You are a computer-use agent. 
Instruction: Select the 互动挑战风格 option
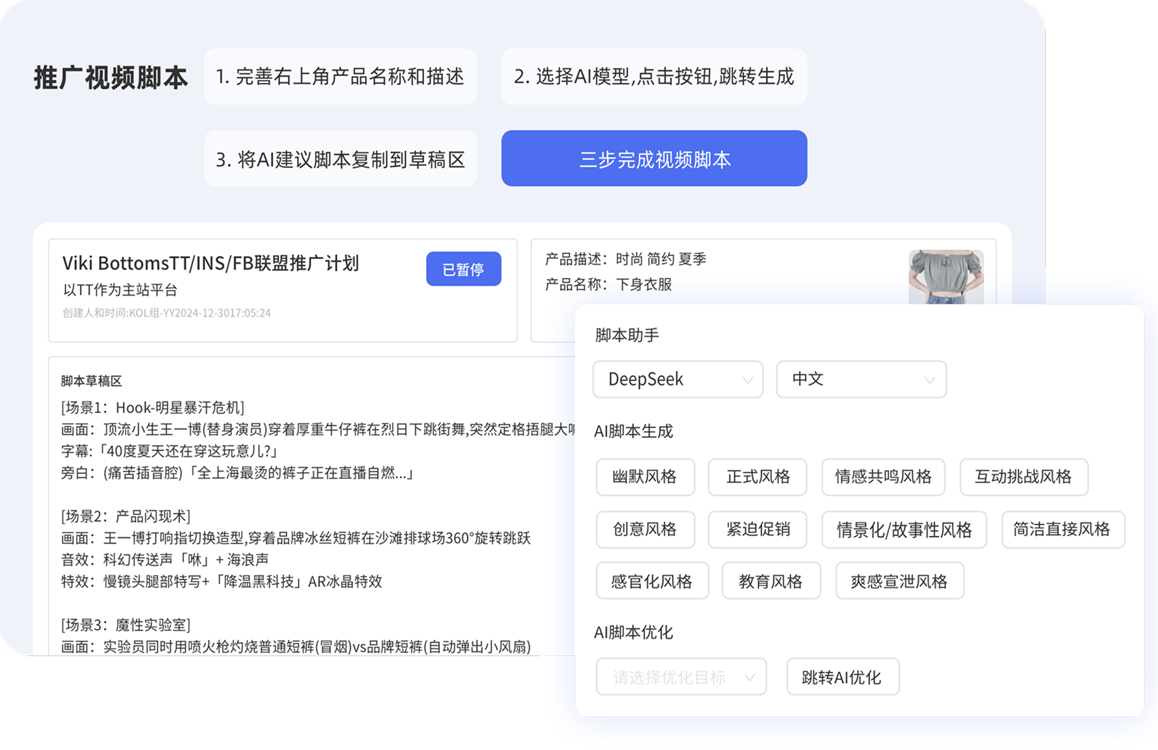(x=1023, y=477)
